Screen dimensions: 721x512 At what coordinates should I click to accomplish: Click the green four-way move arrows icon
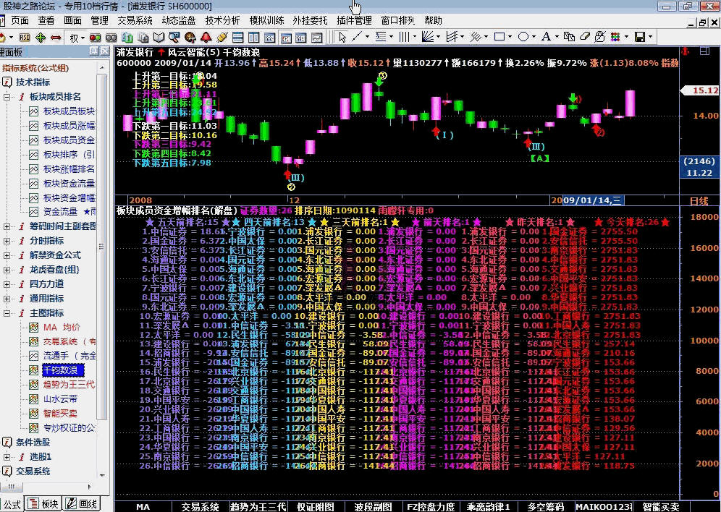pyautogui.click(x=41, y=37)
